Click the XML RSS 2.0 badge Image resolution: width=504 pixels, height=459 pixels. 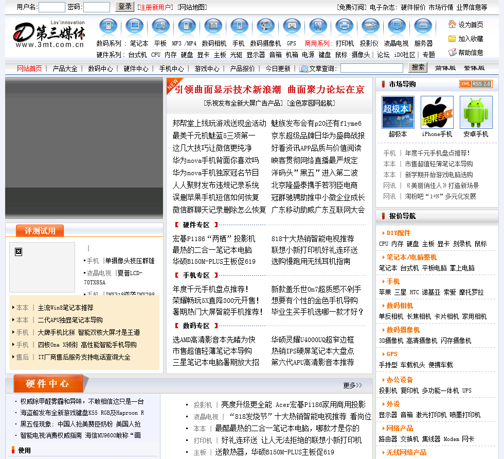click(476, 83)
